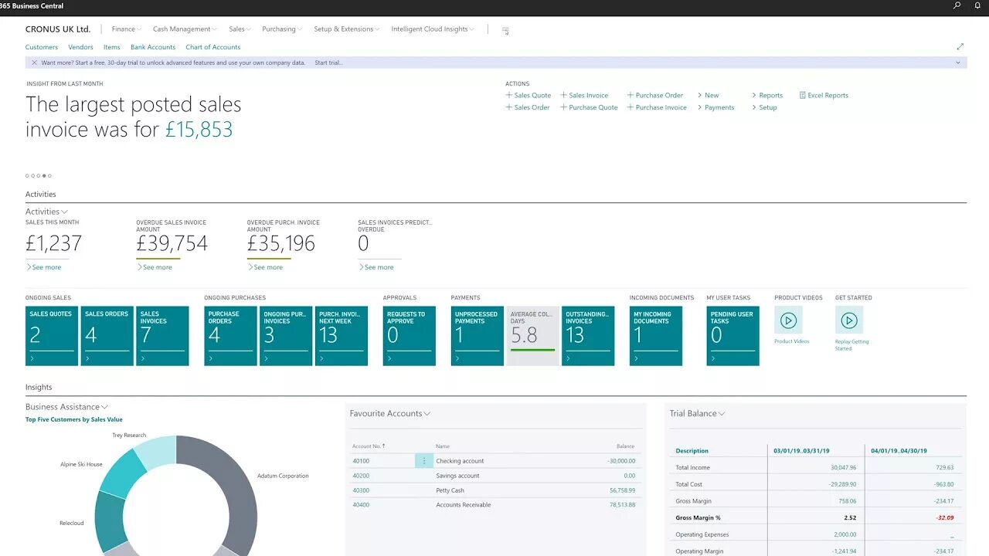See more under Sales Invoices Predicted Overdue

point(376,267)
